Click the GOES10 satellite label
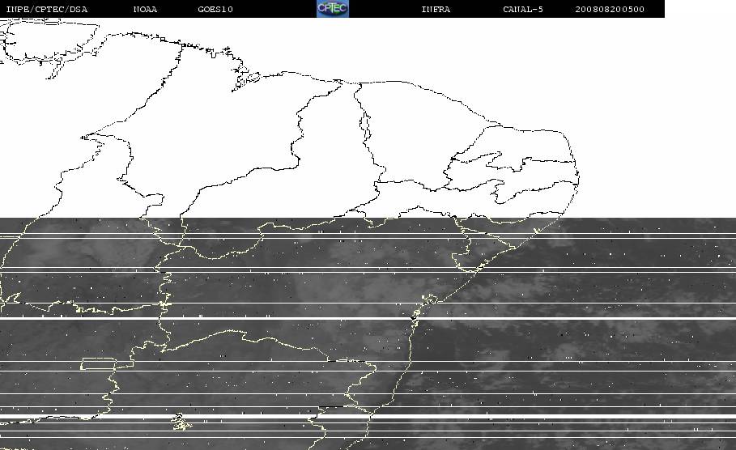 (x=215, y=9)
